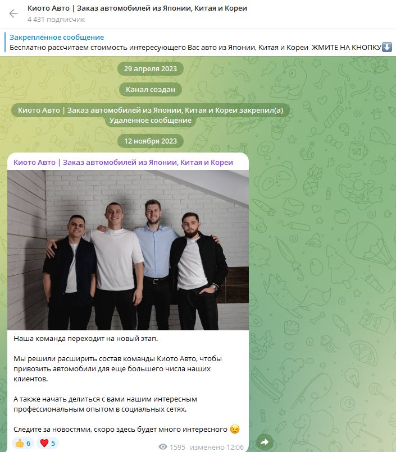The width and height of the screenshot is (396, 452).
Task: Click the down arrow emoji in pinned message
Action: 387,47
